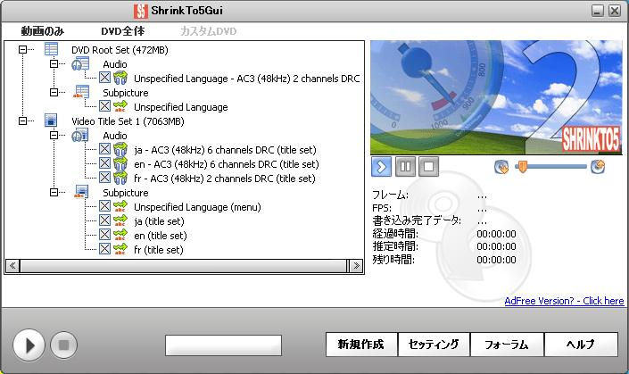The height and width of the screenshot is (374, 629).
Task: Click the Subpicture icon under DVD Root Set
Action: coord(81,92)
